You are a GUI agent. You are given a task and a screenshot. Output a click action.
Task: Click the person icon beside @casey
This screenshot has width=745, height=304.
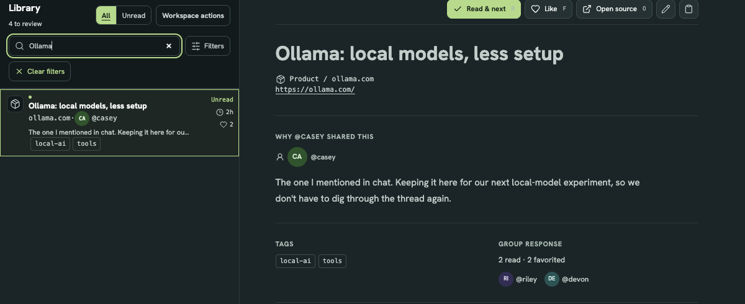[x=280, y=157]
